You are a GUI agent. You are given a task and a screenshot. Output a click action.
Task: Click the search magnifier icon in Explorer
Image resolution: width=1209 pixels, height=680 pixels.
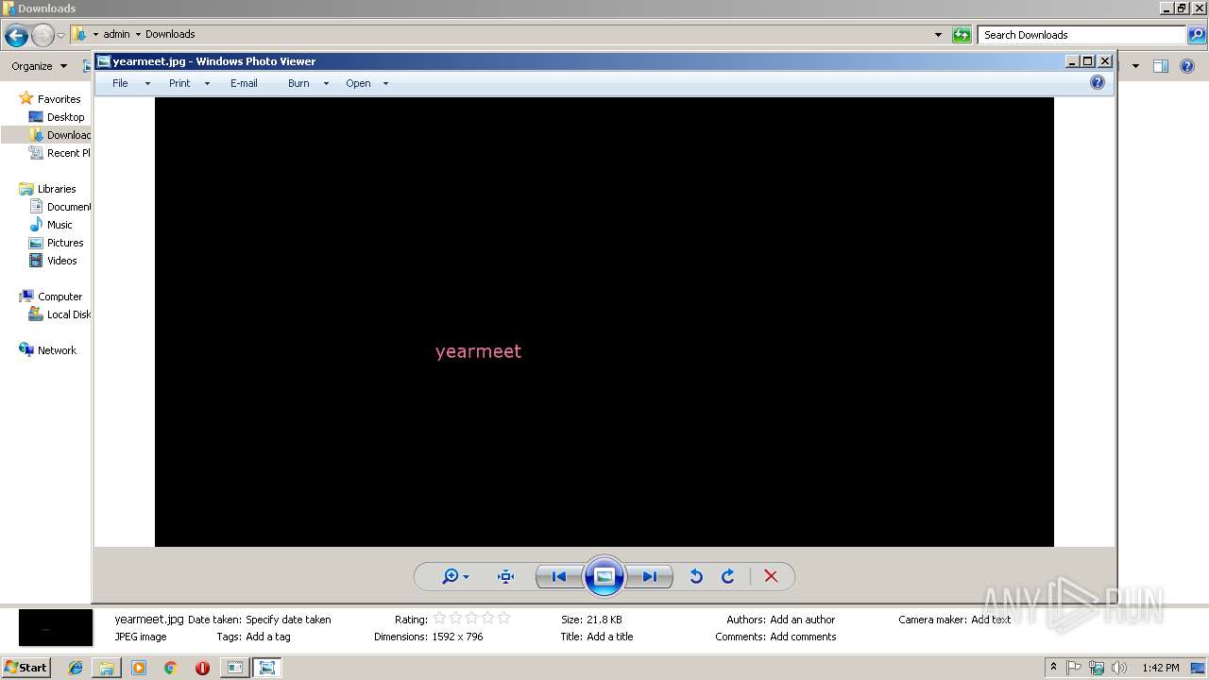[1197, 35]
